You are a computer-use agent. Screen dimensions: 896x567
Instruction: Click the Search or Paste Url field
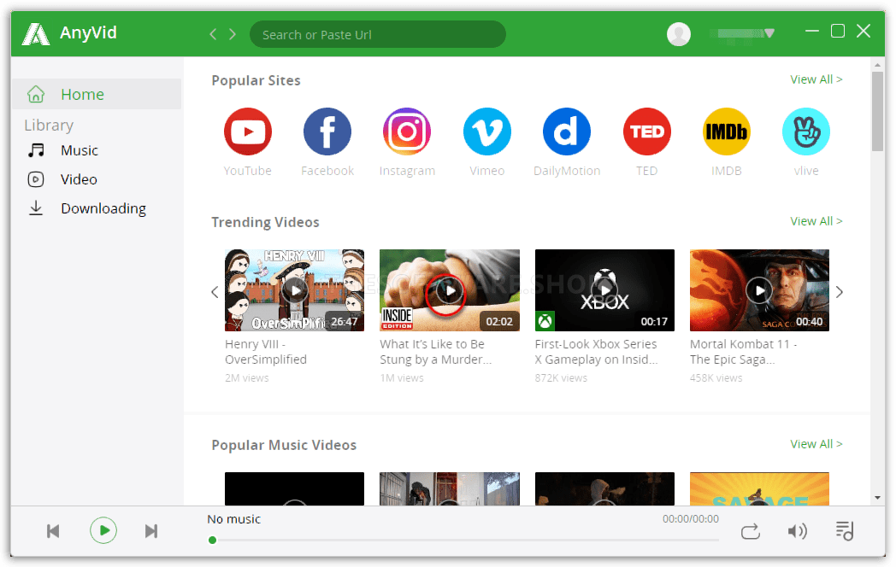click(x=378, y=34)
